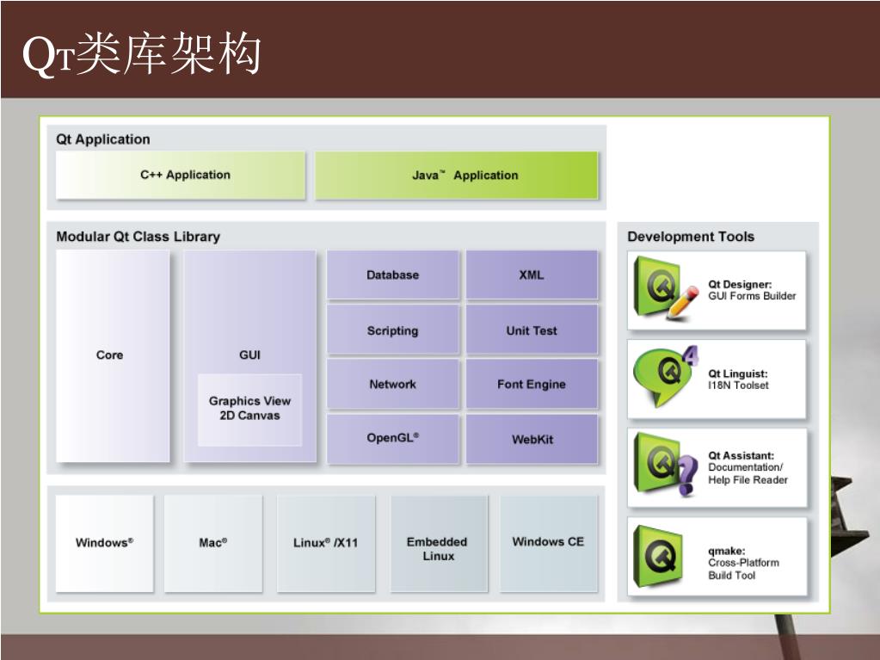Select the Linux /X11 platform box
Viewport: 880px width, 660px height.
click(x=326, y=543)
